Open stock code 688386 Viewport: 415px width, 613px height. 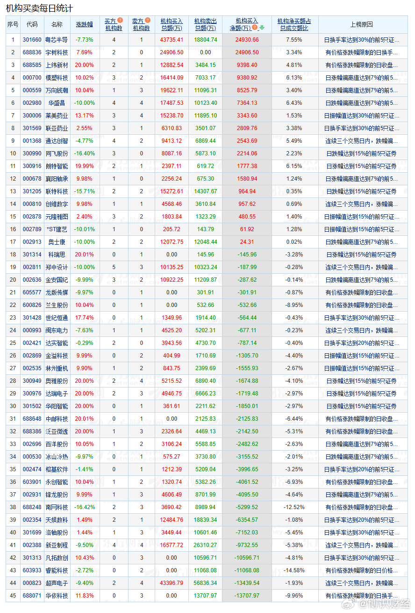tap(32, 431)
